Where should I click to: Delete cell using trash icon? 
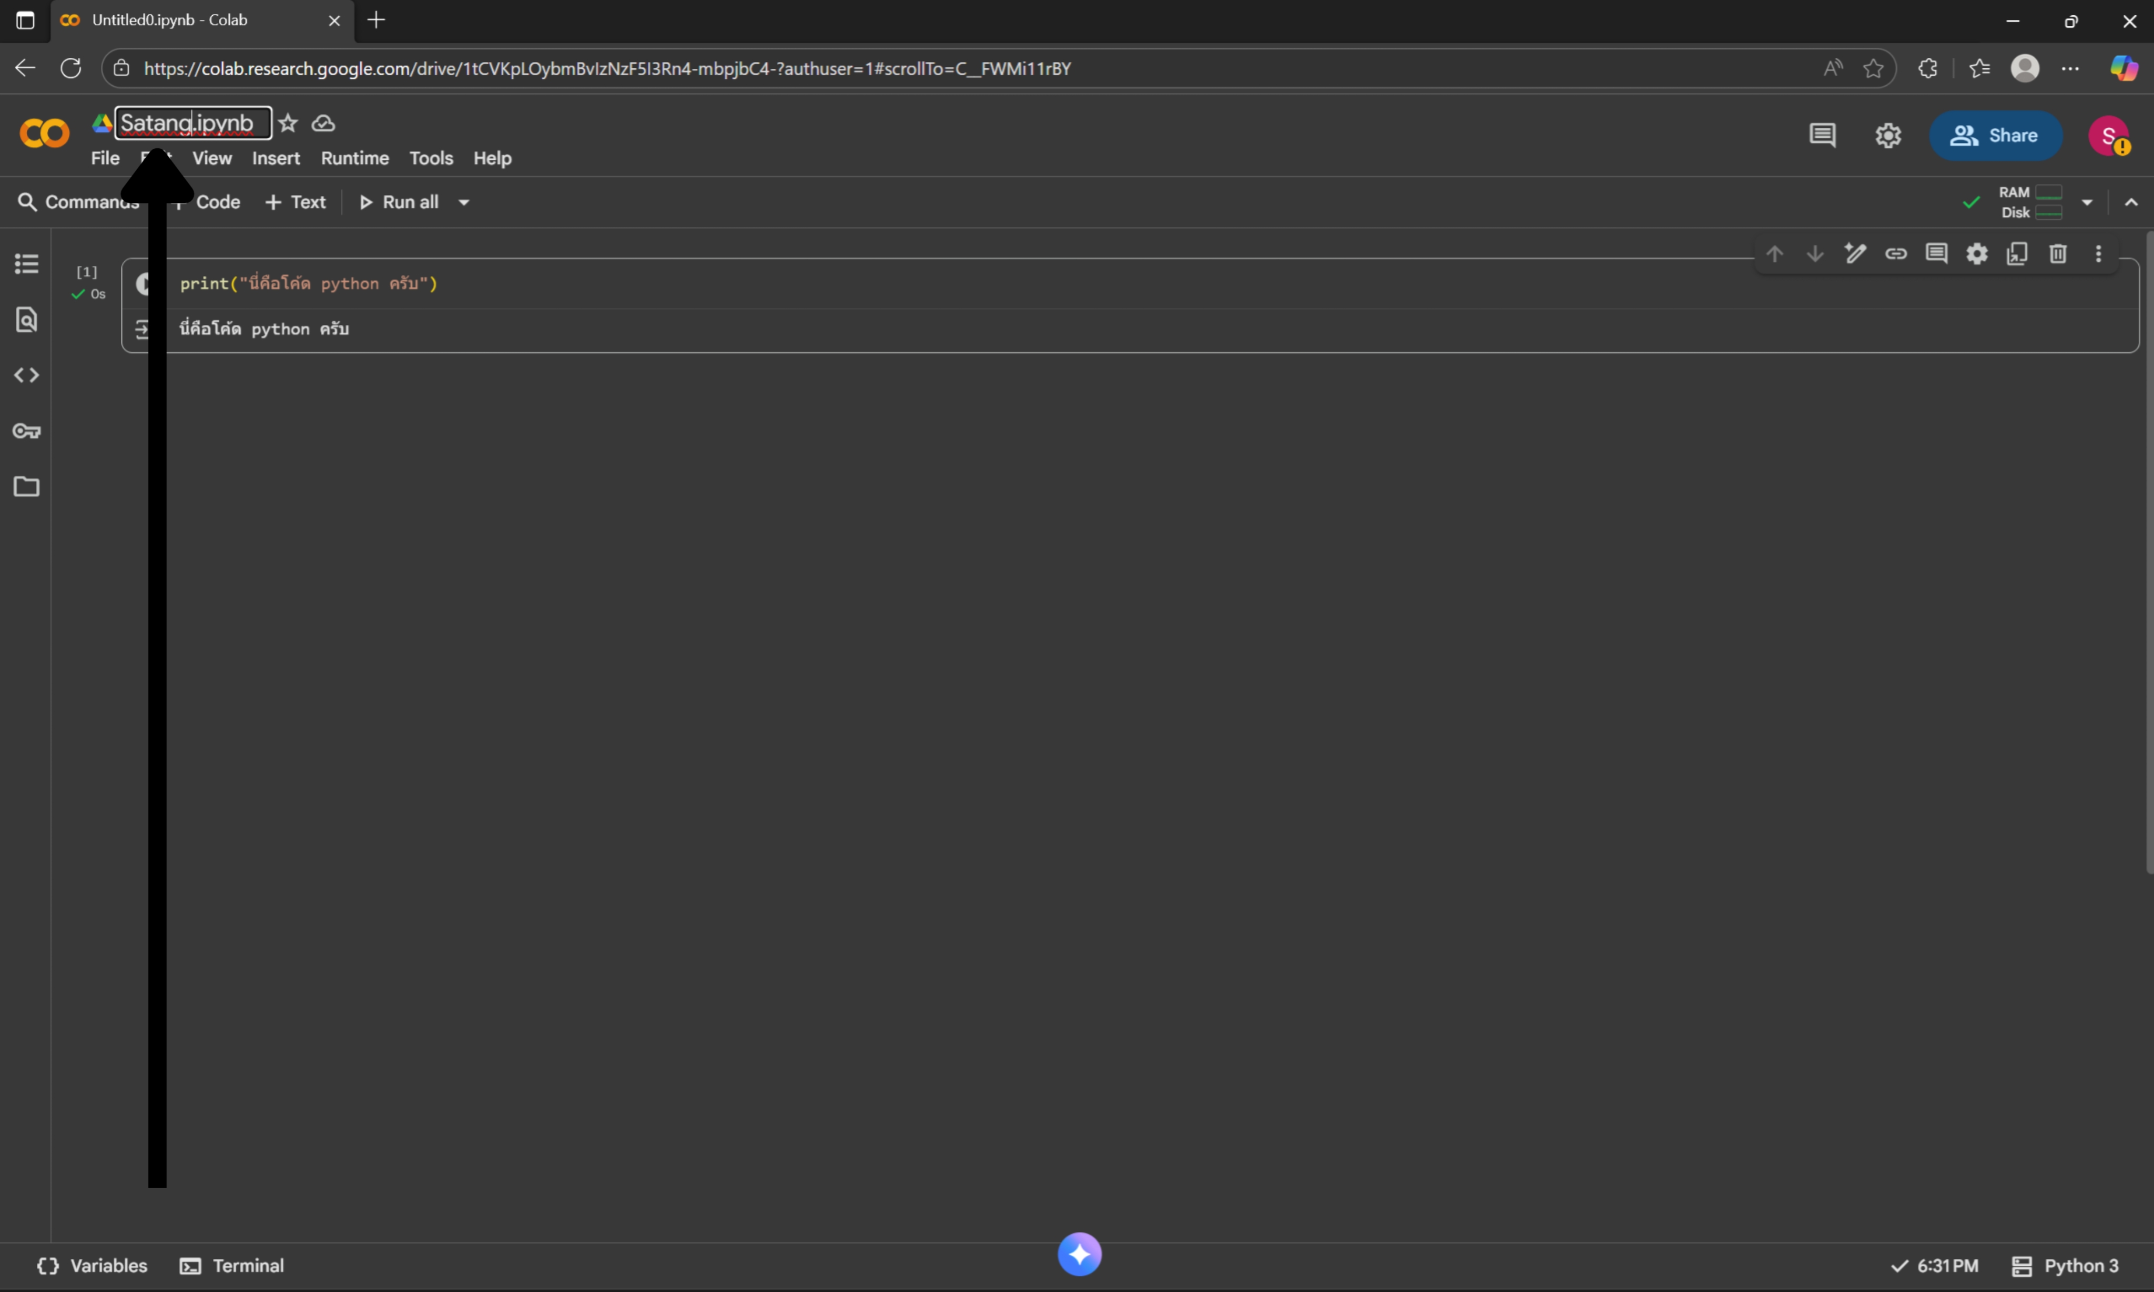[2057, 253]
